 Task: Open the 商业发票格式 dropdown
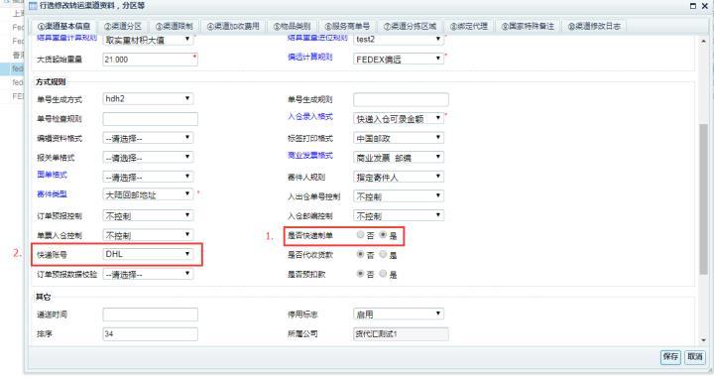398,158
